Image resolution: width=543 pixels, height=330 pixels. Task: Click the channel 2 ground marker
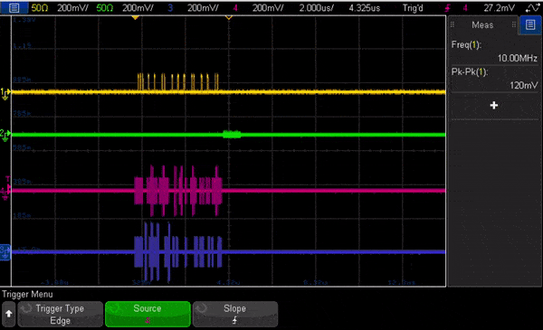pos(5,135)
